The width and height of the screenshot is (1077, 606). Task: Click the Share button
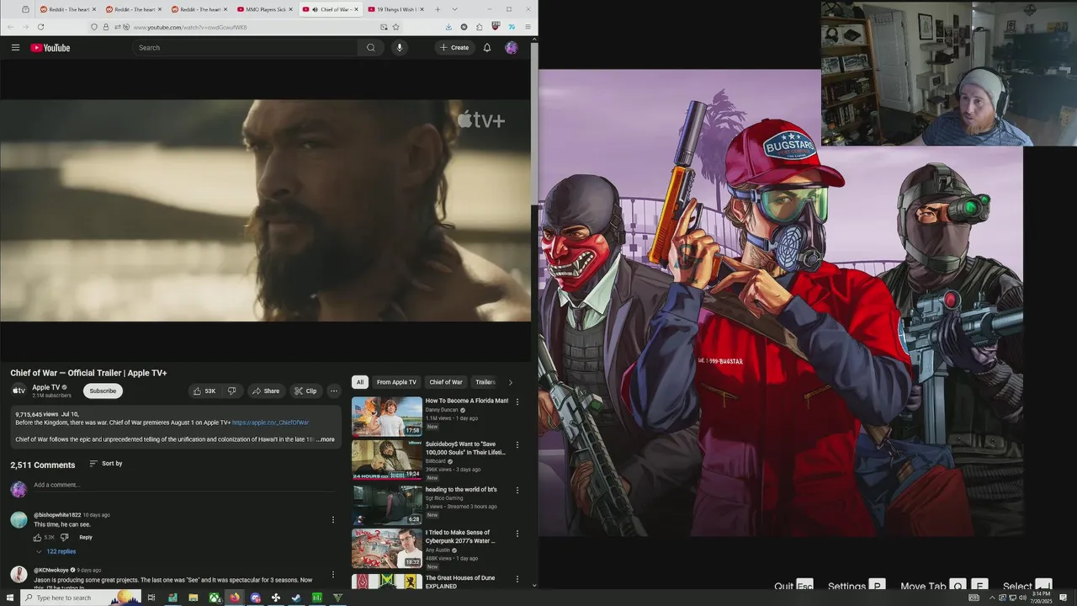[x=266, y=391]
